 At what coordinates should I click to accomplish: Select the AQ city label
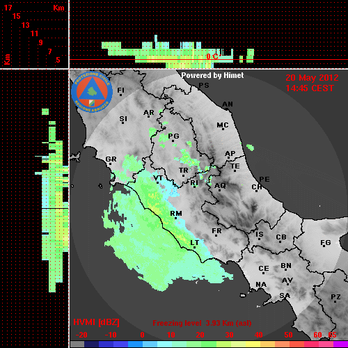(220, 186)
